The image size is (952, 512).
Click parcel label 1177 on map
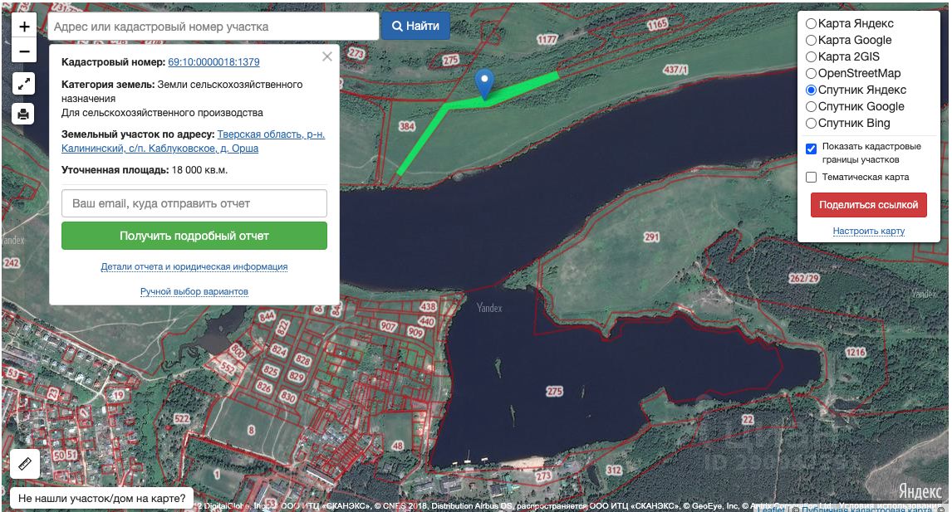(x=547, y=40)
